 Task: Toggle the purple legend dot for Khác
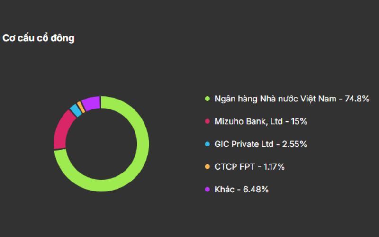[x=207, y=190]
